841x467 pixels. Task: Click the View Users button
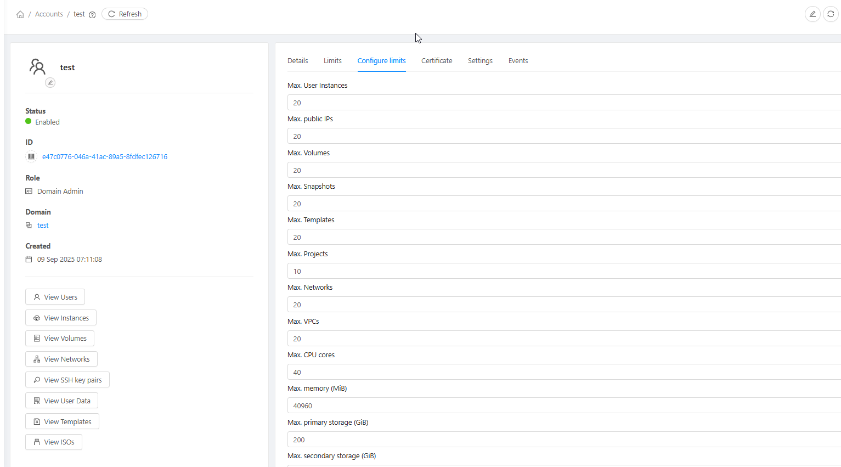tap(55, 297)
